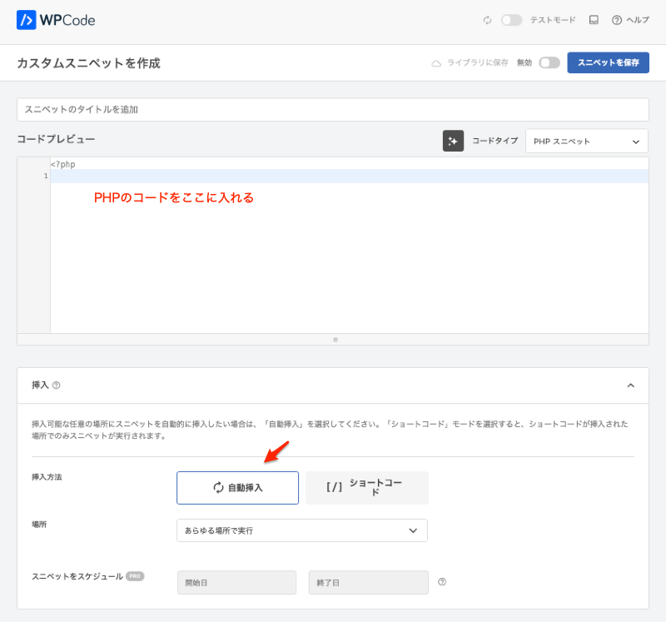Click the ライブラリに保存 cloud icon

pos(436,63)
